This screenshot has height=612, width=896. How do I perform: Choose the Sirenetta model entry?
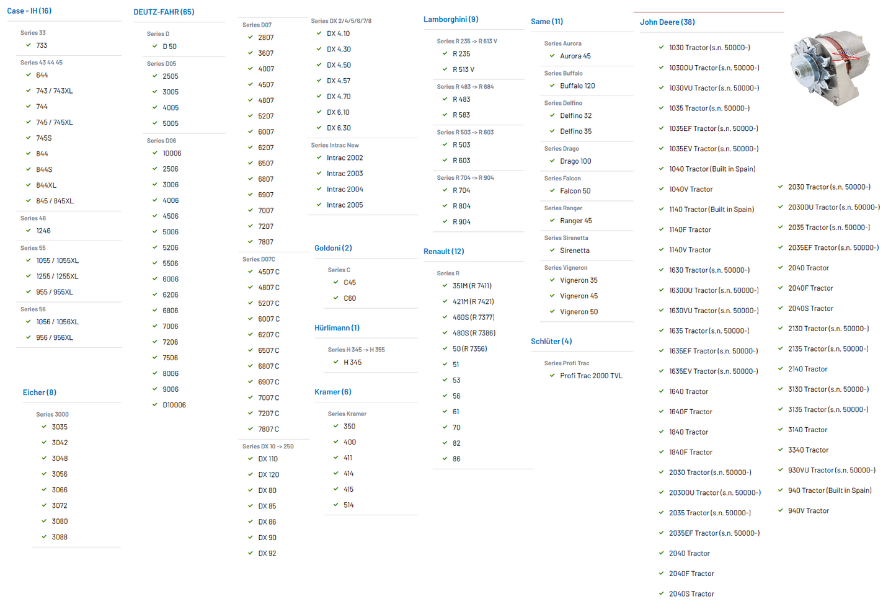point(574,251)
